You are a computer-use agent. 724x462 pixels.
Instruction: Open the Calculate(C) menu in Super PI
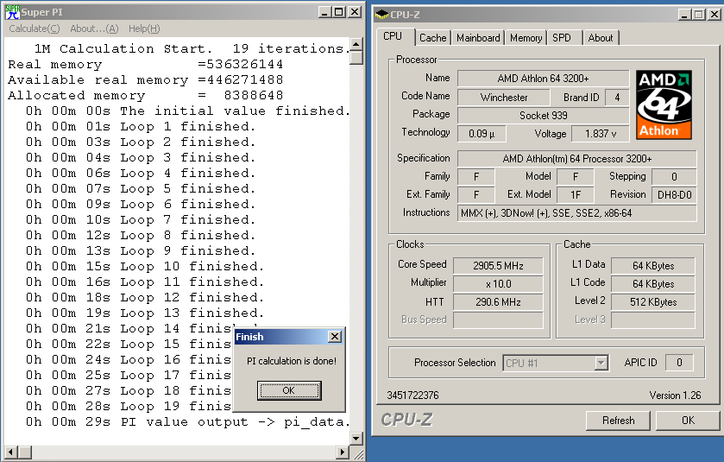(35, 28)
